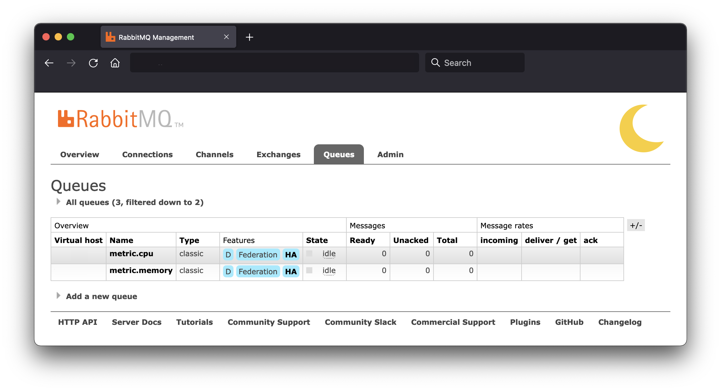Screen dimensions: 721x391
Task: Go to the browser home icon
Action: click(x=115, y=63)
